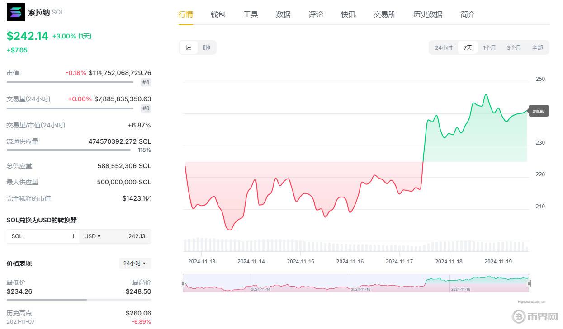
Task: Open the 钱包 tab
Action: [x=218, y=14]
